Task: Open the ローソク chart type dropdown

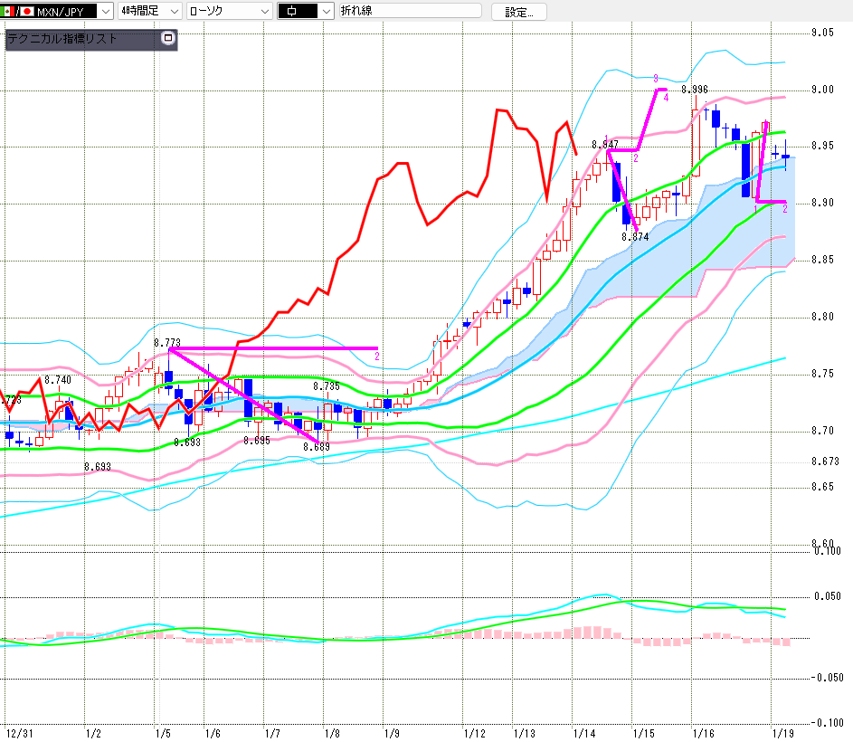Action: point(264,12)
